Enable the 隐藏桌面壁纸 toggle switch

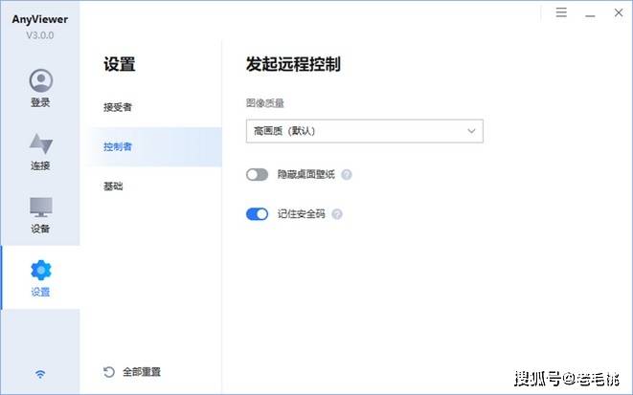[x=258, y=175]
